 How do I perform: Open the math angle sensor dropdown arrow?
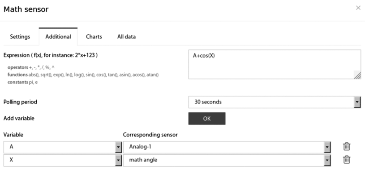[x=327, y=160]
